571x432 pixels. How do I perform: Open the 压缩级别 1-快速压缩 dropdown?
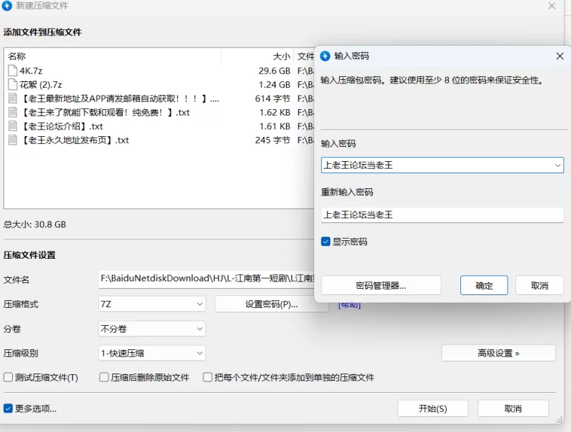point(152,353)
